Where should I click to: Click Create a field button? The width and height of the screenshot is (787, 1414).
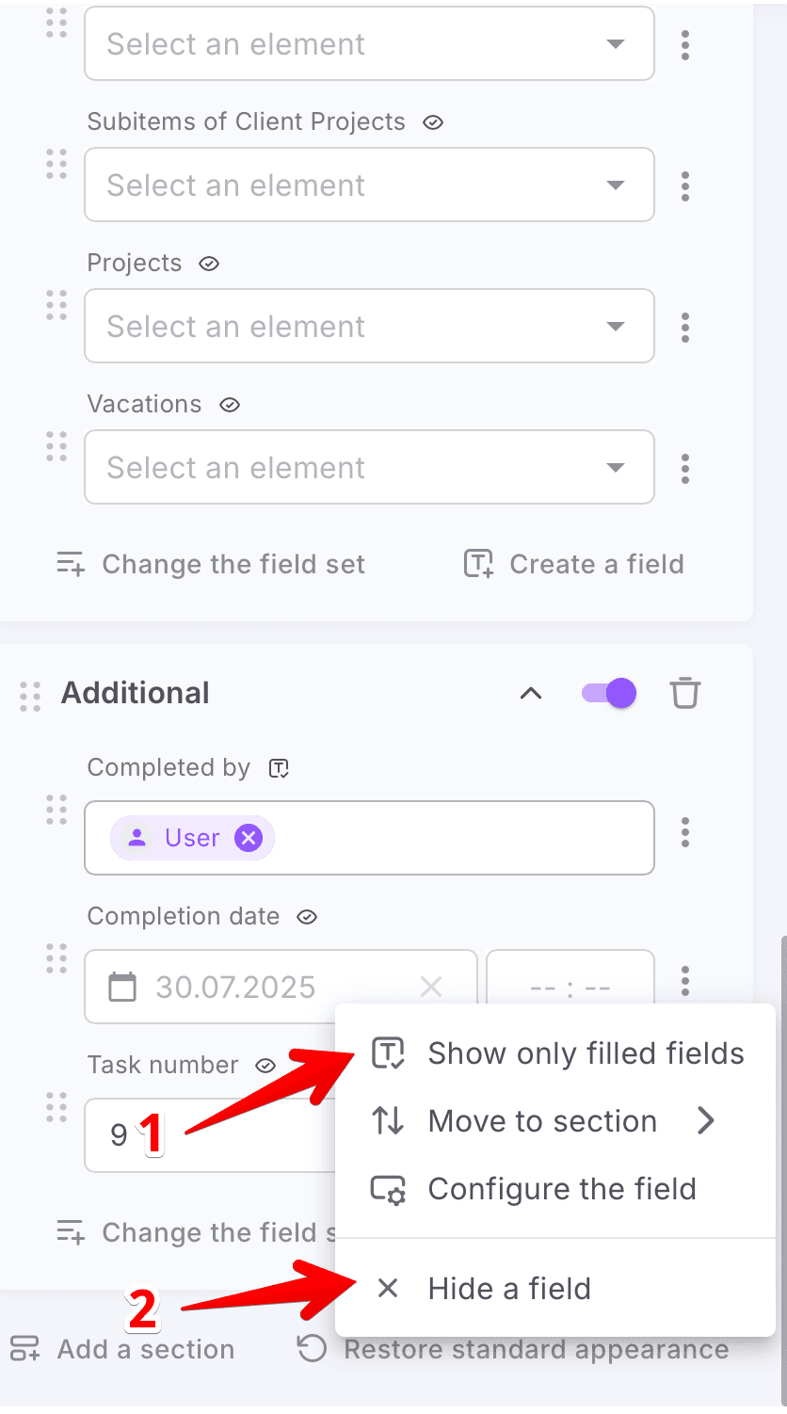click(x=574, y=564)
